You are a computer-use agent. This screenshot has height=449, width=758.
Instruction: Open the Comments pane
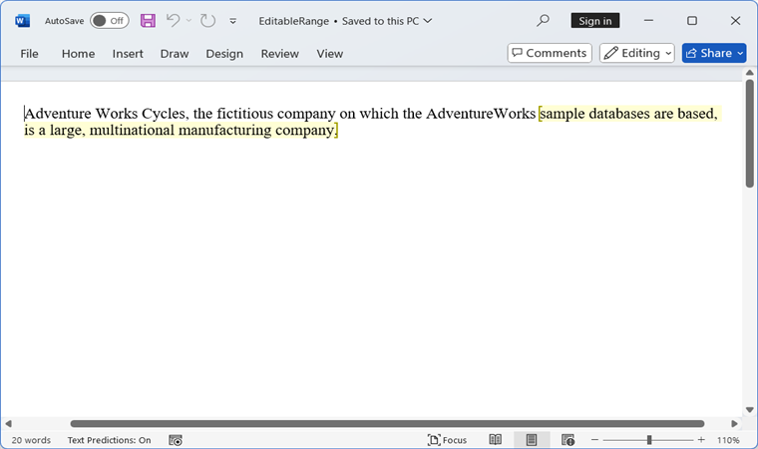click(x=550, y=53)
